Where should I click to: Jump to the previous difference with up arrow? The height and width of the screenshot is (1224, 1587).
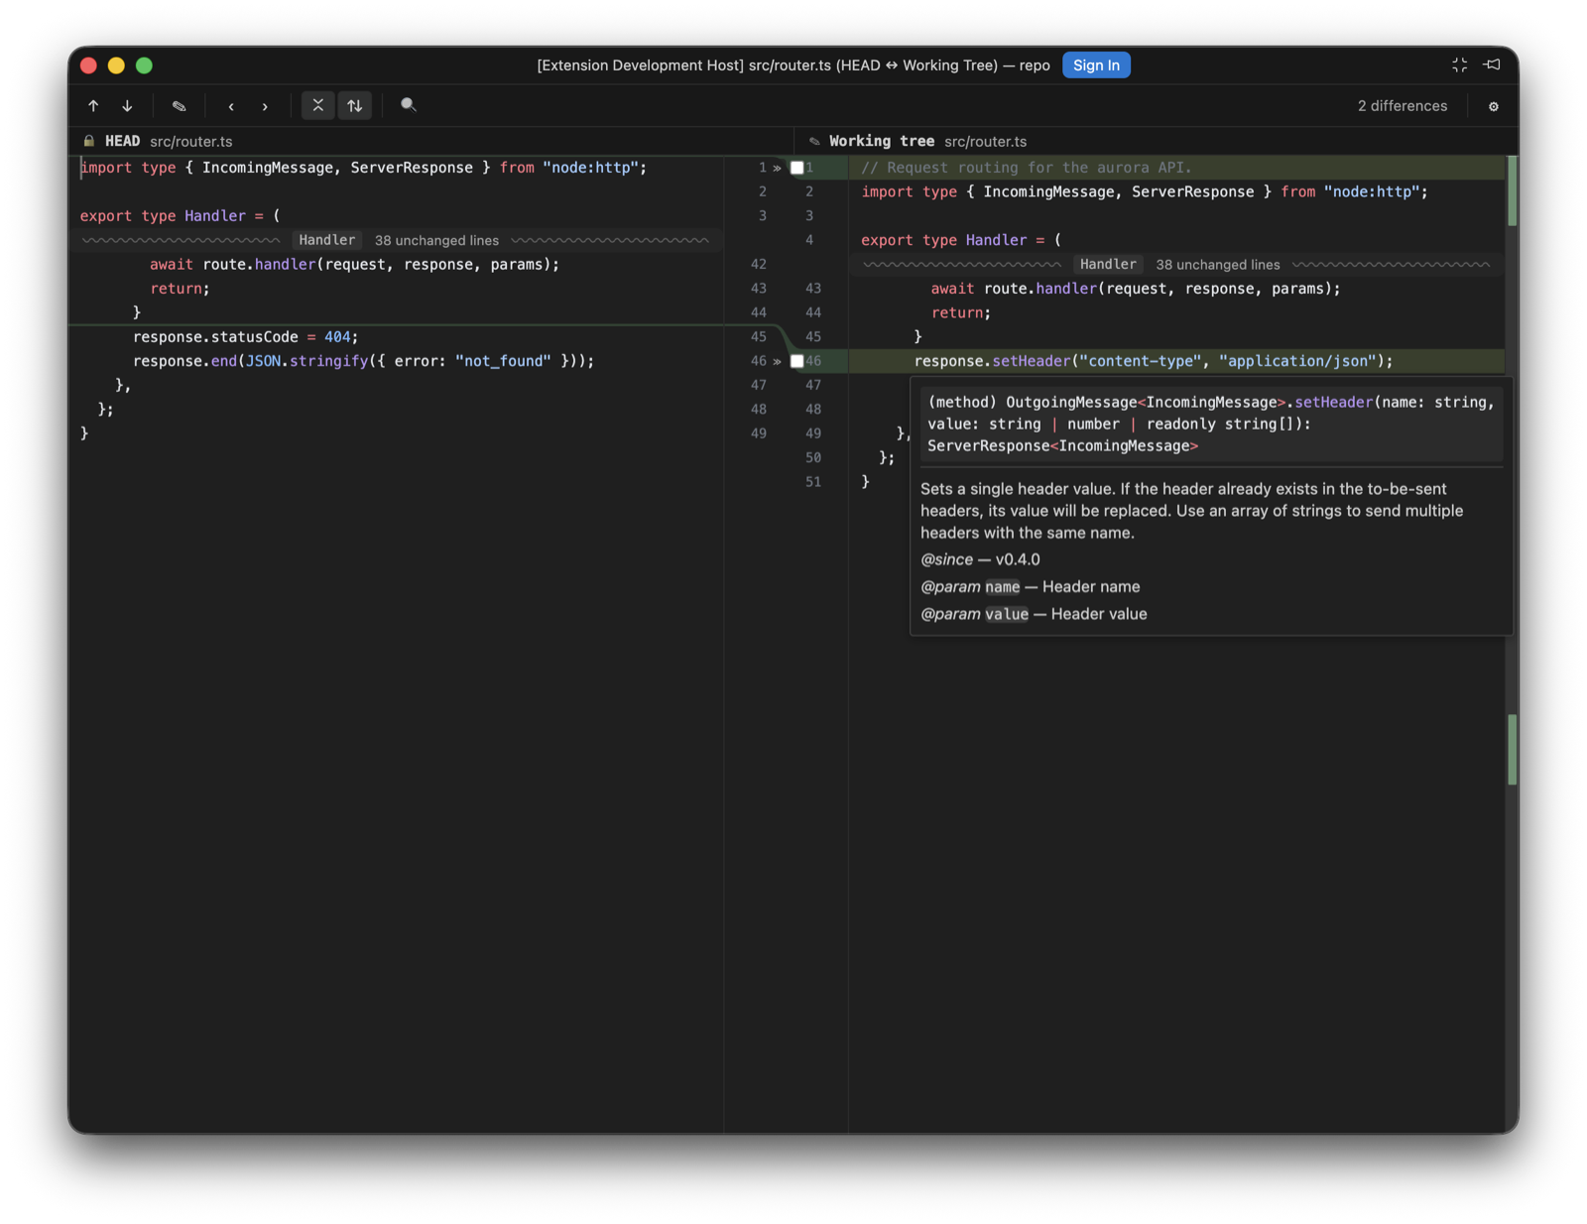point(93,106)
